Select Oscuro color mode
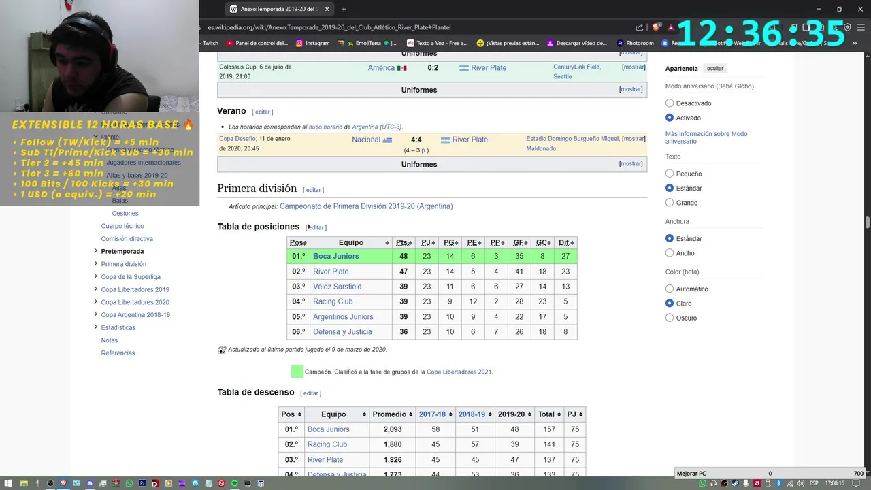 [670, 318]
